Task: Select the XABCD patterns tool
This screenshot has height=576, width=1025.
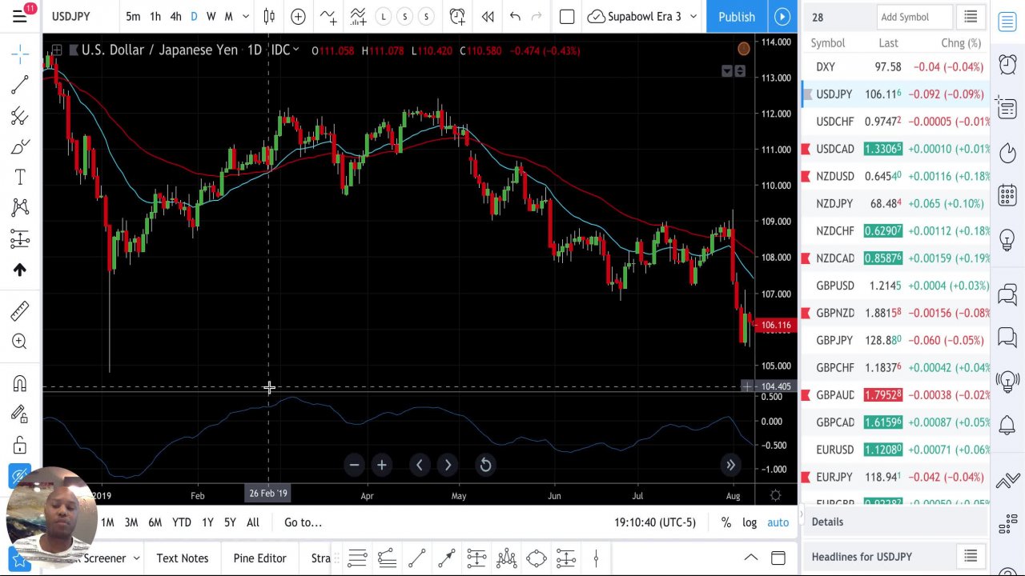Action: coord(20,207)
